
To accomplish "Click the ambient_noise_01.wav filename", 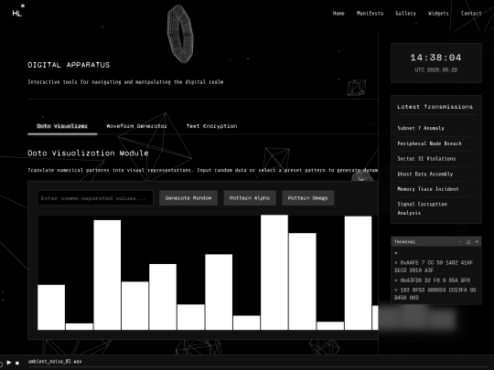I will pyautogui.click(x=55, y=362).
